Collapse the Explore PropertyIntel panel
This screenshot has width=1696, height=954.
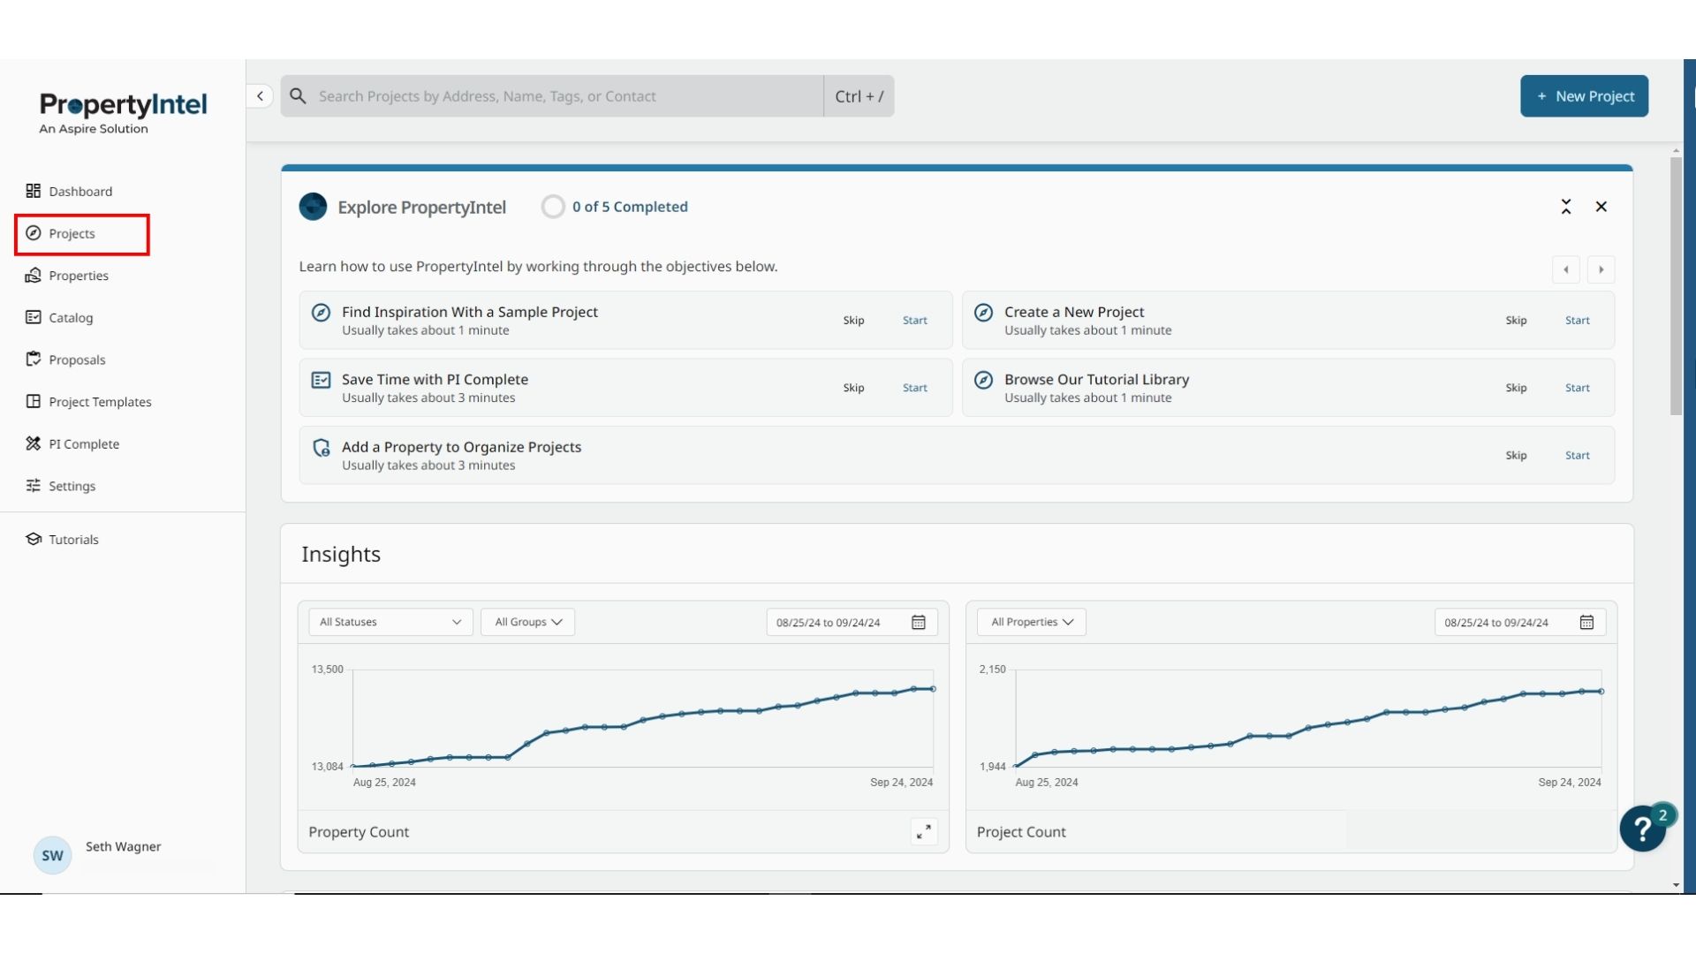coord(1565,207)
